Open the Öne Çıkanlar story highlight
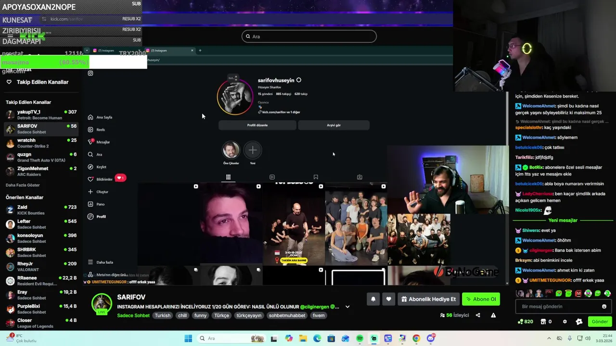 [231, 153]
